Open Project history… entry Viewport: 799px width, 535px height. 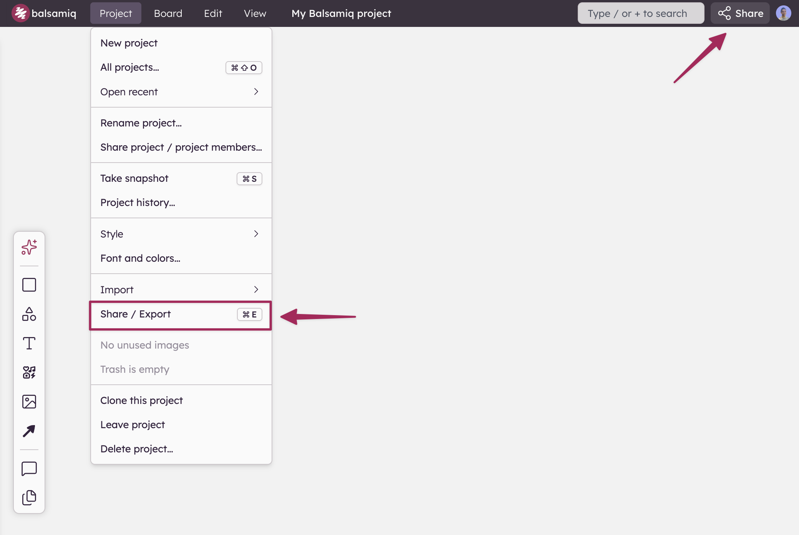pyautogui.click(x=181, y=203)
